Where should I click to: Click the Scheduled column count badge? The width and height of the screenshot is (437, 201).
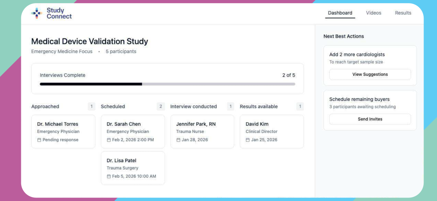[160, 106]
